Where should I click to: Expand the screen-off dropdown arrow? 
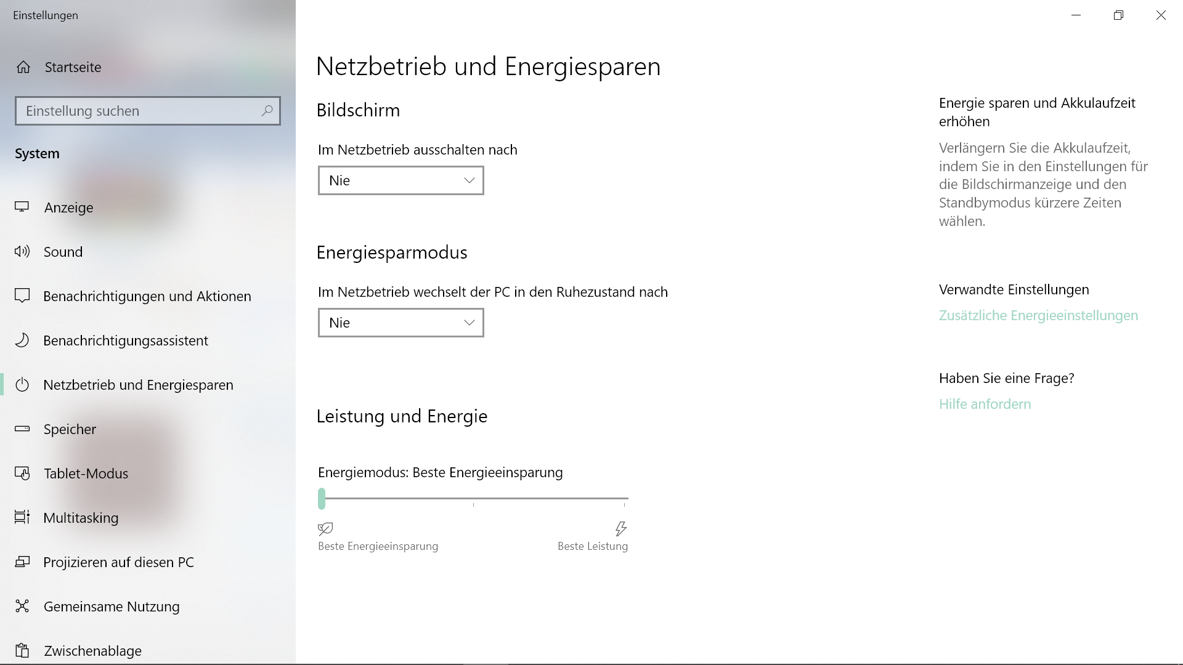469,180
